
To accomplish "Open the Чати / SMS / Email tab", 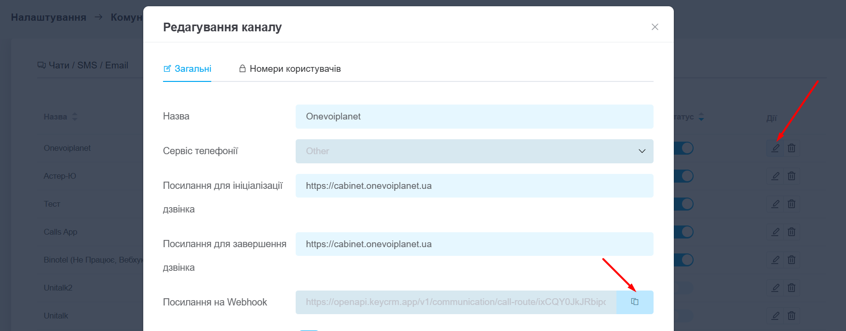I will (83, 65).
